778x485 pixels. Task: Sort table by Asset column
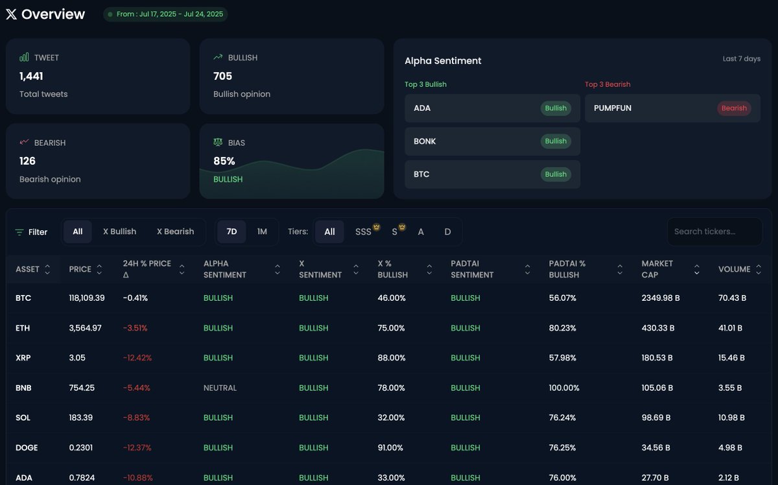click(x=47, y=269)
